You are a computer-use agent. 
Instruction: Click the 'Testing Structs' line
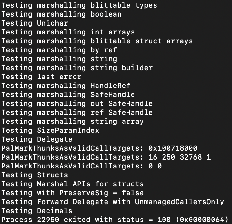(x=35, y=175)
